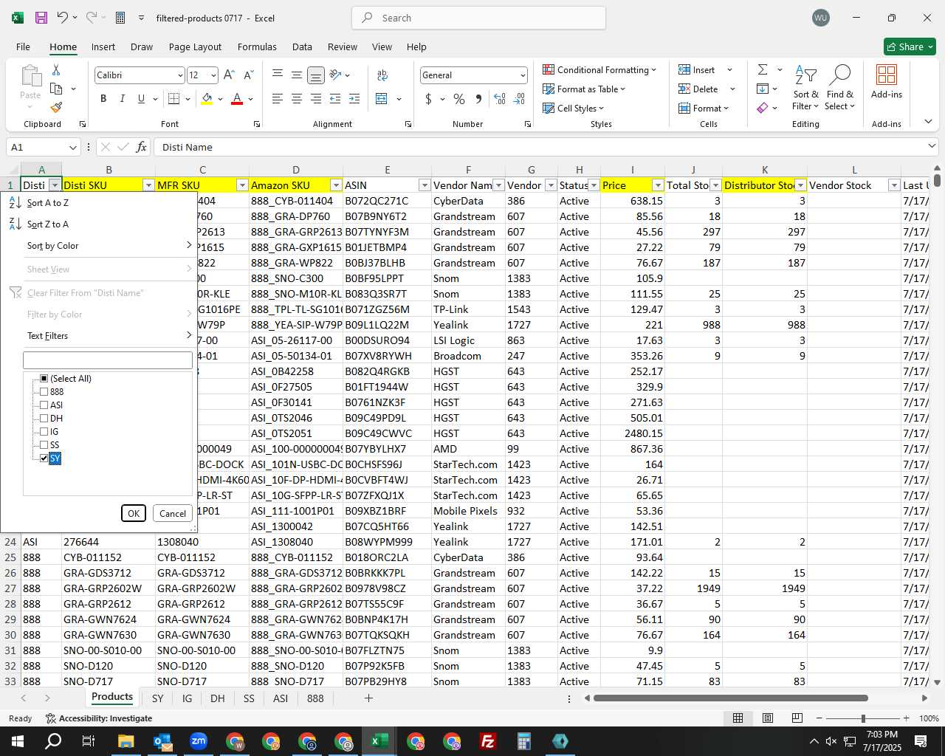This screenshot has height=756, width=945.
Task: Switch to the SY sheet tab
Action: coord(157,698)
